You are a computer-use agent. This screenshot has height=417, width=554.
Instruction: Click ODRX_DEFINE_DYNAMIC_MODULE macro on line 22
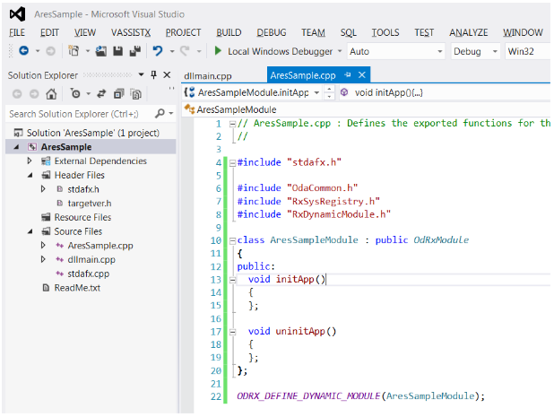308,396
